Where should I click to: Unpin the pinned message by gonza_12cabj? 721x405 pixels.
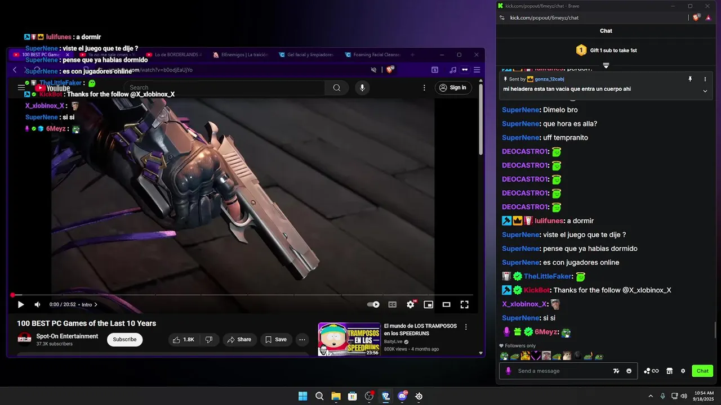(x=690, y=79)
